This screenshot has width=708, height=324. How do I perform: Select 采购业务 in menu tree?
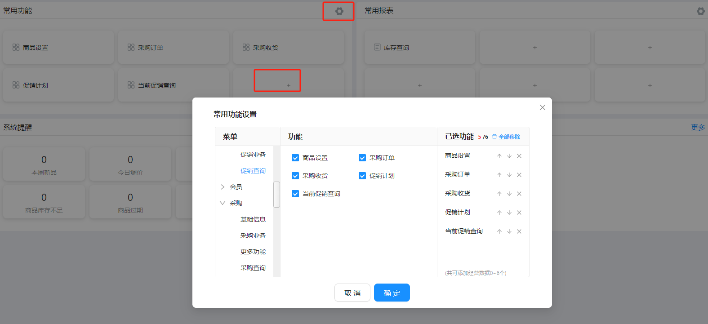253,235
